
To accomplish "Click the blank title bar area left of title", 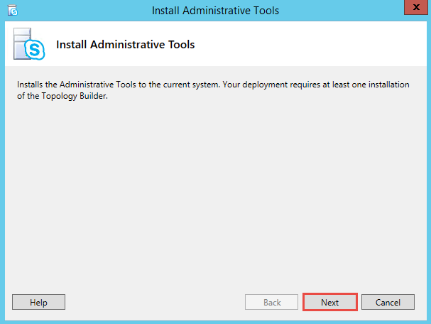I will tap(78, 11).
